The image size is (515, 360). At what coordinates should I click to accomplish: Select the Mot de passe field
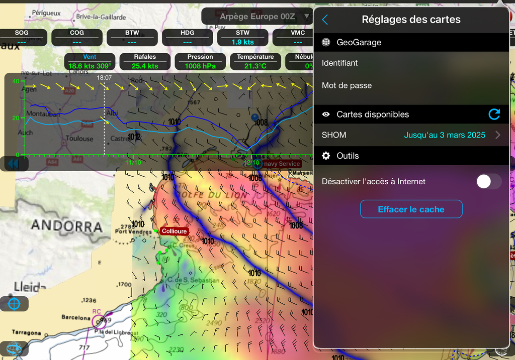point(411,85)
